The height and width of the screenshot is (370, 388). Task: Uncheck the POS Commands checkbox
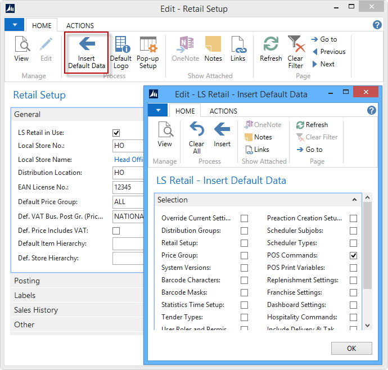pos(353,255)
